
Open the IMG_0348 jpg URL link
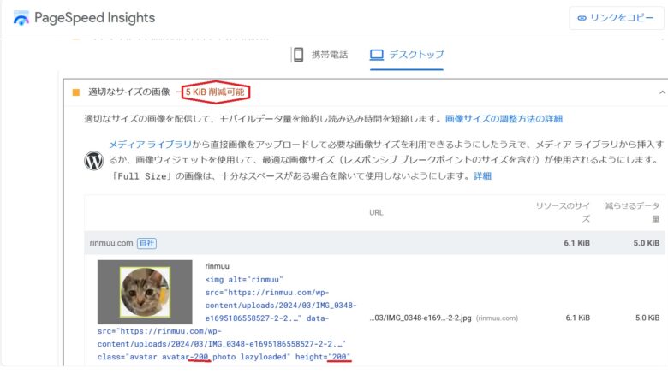pyautogui.click(x=421, y=318)
